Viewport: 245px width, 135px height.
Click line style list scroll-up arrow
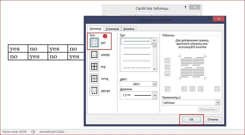point(155,40)
